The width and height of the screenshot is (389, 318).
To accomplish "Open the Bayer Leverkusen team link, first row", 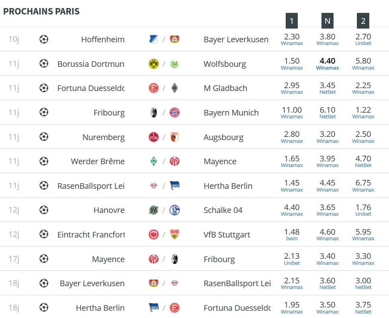I will point(236,39).
